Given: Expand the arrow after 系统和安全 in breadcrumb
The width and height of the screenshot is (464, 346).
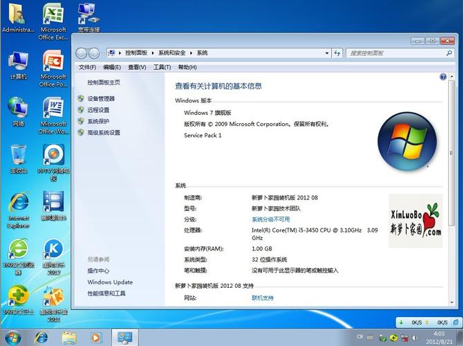Looking at the screenshot, I should [x=191, y=53].
